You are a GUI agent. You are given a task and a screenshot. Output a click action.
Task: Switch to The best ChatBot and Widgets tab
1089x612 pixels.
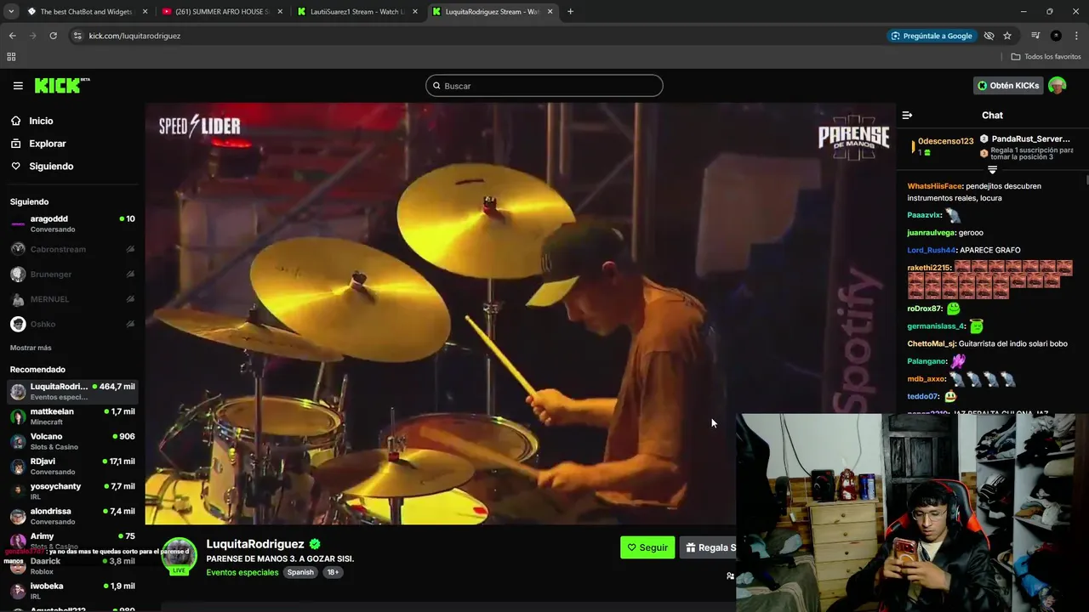(x=87, y=12)
